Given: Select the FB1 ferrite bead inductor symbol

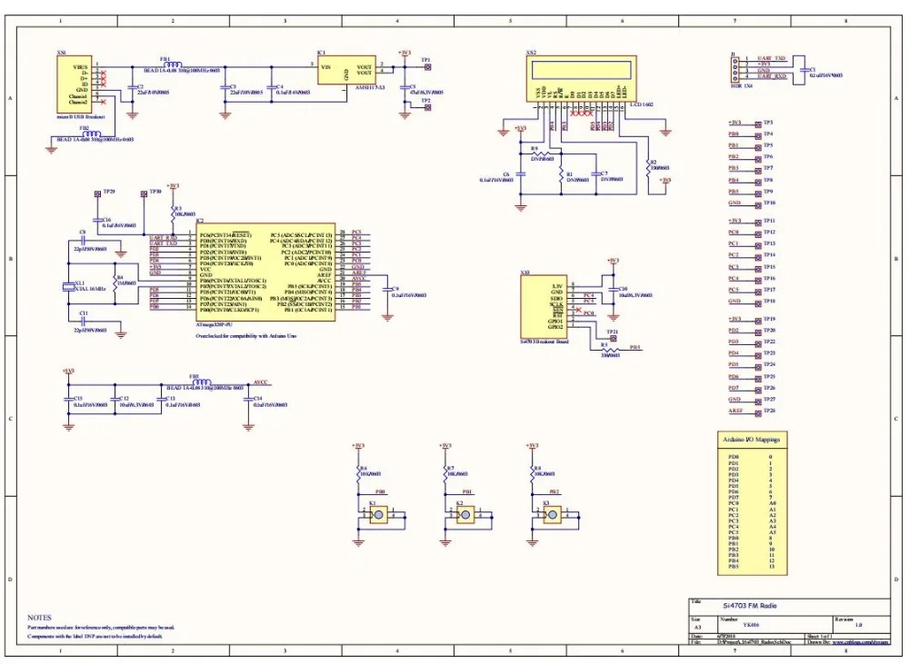Looking at the screenshot, I should tap(172, 64).
